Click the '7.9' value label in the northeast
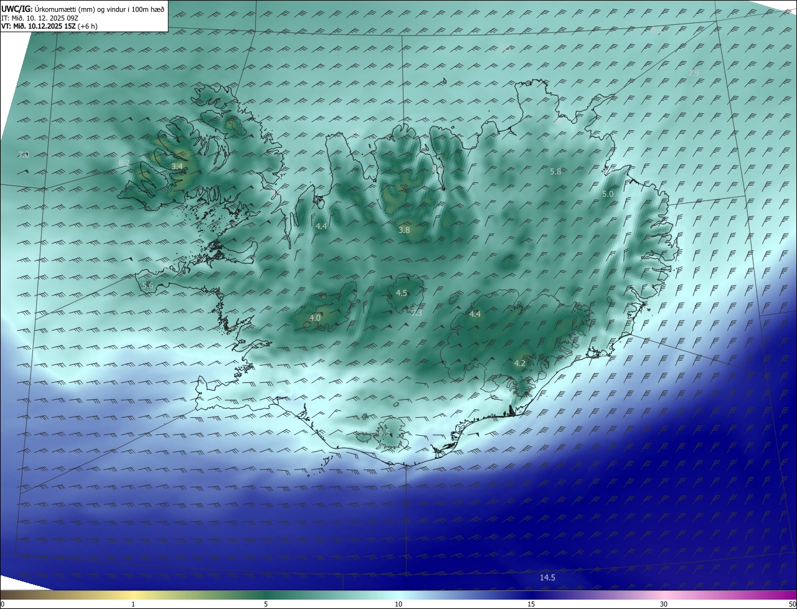The image size is (797, 609). click(694, 73)
